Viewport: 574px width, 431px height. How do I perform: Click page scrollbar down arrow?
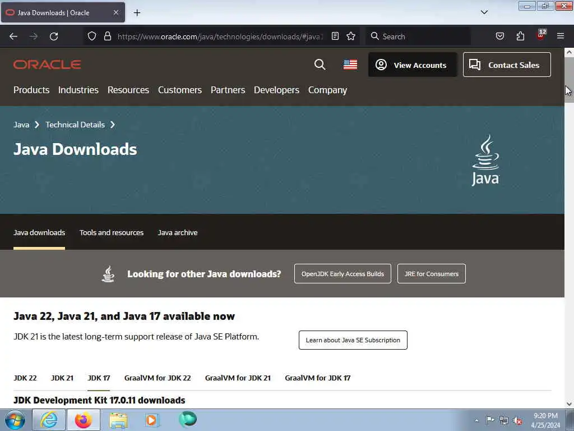(569, 404)
